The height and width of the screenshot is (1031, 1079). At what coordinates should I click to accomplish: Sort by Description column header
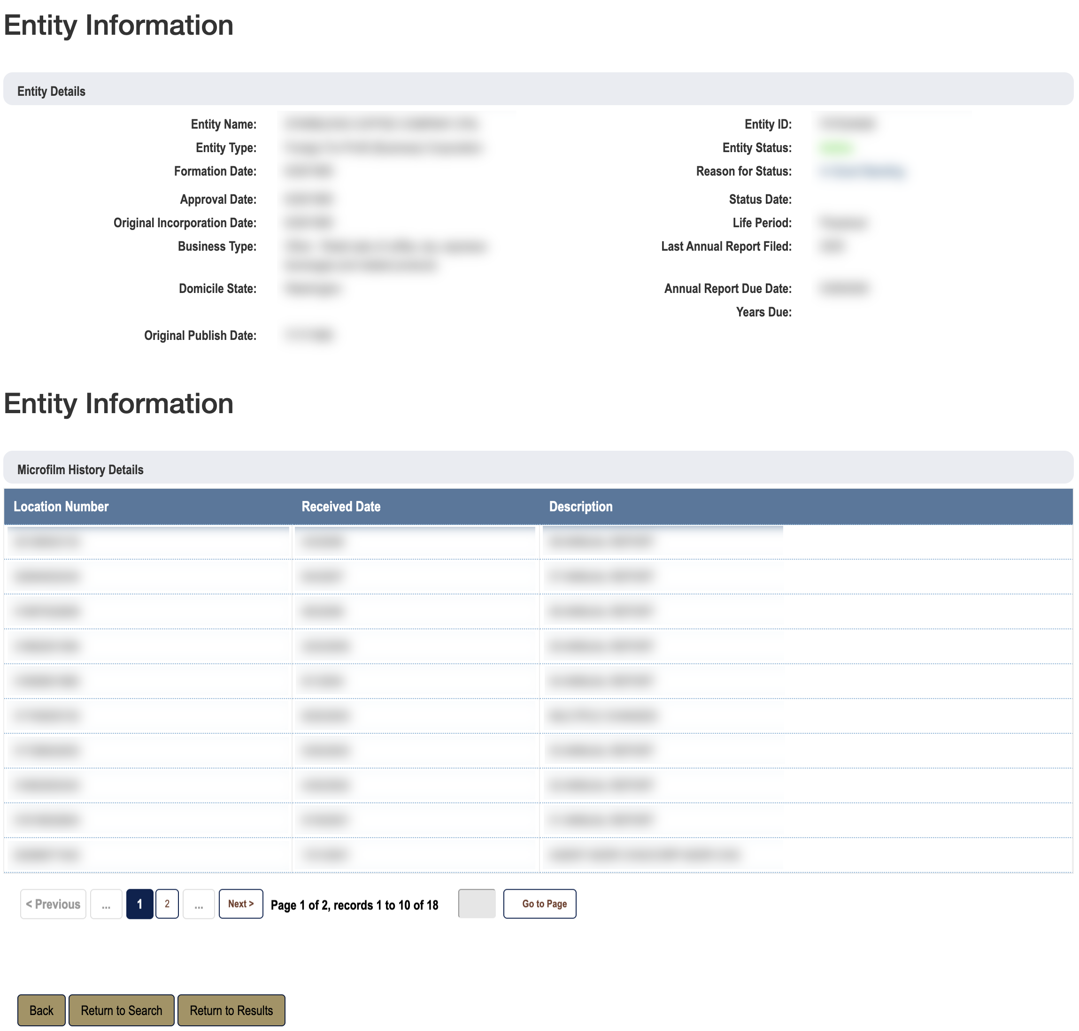580,506
